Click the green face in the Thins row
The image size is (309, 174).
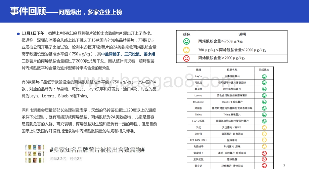[x=264, y=115]
